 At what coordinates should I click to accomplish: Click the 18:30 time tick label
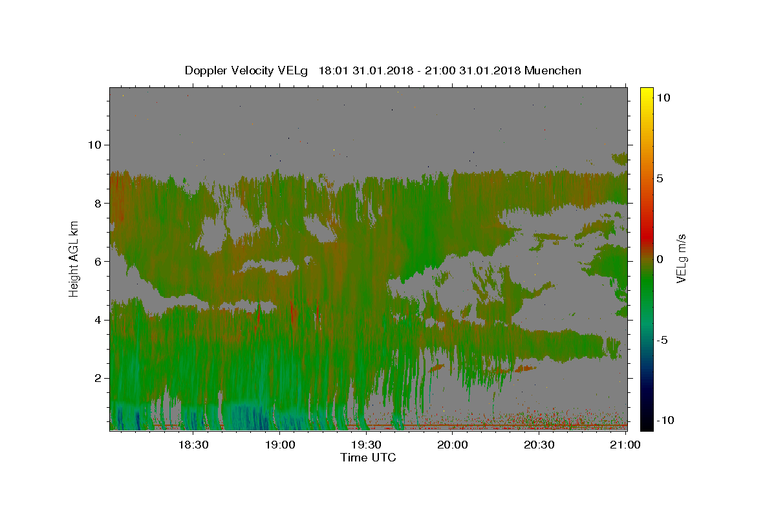(193, 445)
